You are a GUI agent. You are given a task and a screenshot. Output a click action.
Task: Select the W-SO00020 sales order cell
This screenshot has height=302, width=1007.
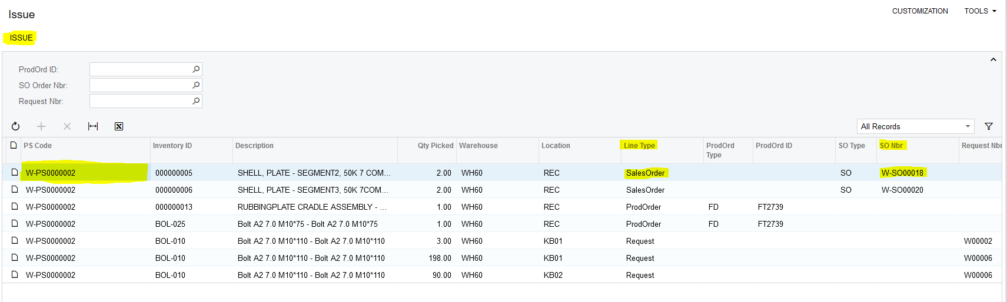click(x=902, y=190)
